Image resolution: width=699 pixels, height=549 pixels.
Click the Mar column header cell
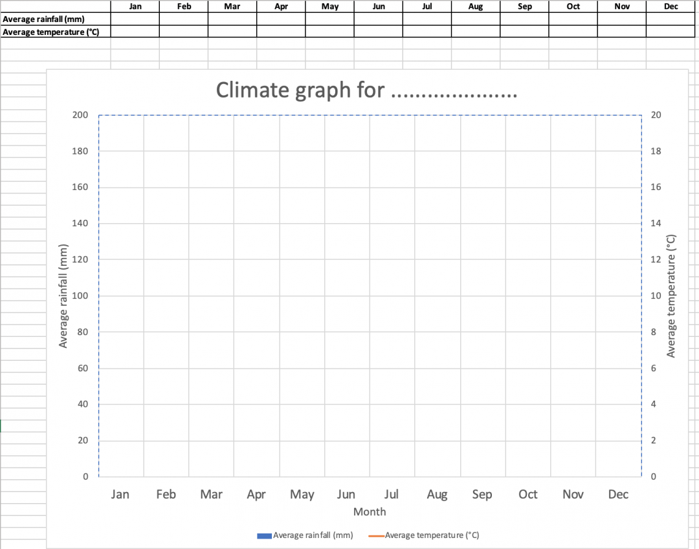[232, 6]
